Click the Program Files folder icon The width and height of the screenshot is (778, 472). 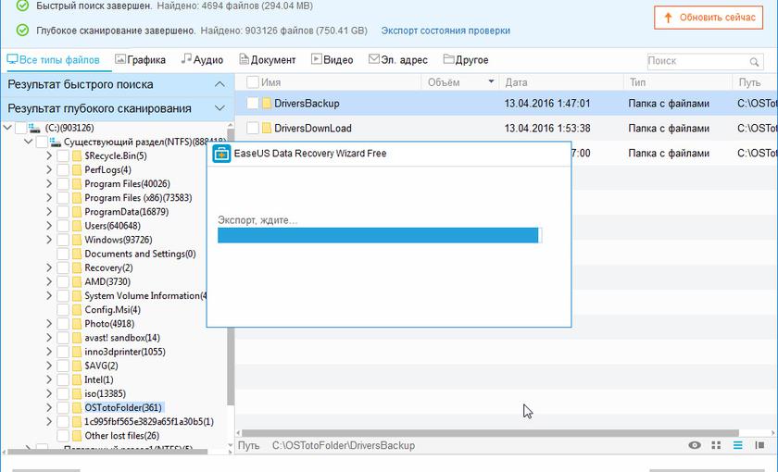click(76, 184)
